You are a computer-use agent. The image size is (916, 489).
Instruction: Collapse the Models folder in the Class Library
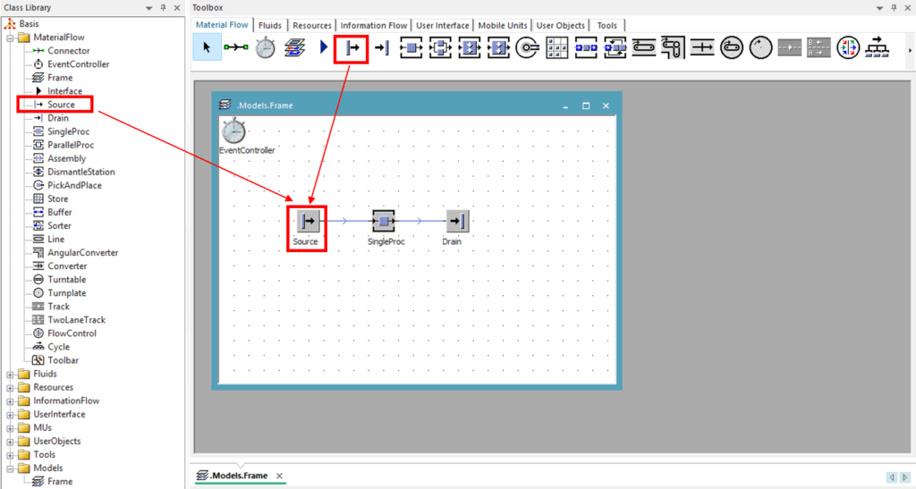(10, 468)
